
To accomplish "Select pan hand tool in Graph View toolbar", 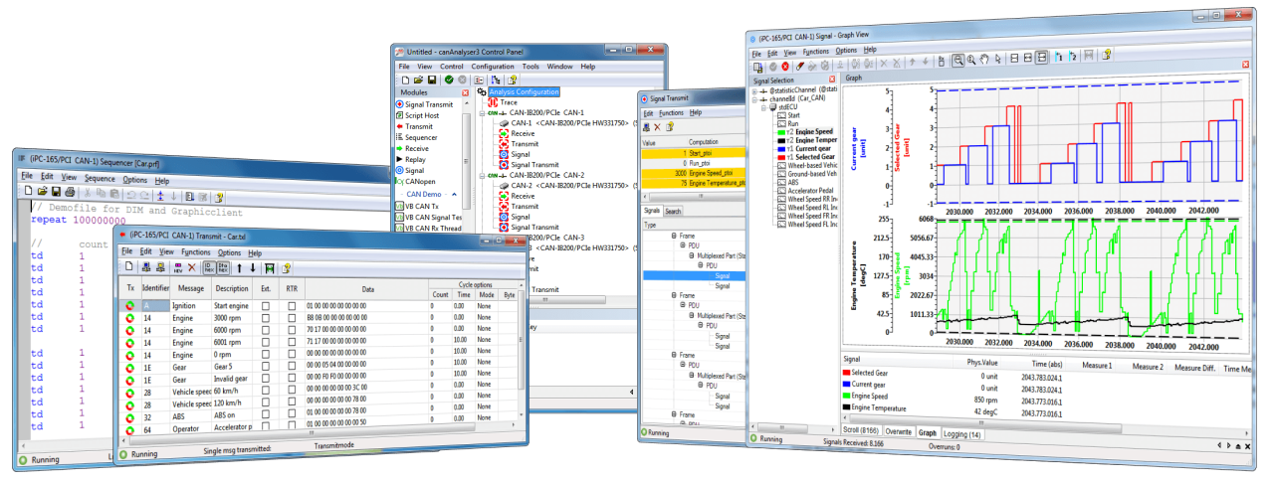I will point(984,60).
